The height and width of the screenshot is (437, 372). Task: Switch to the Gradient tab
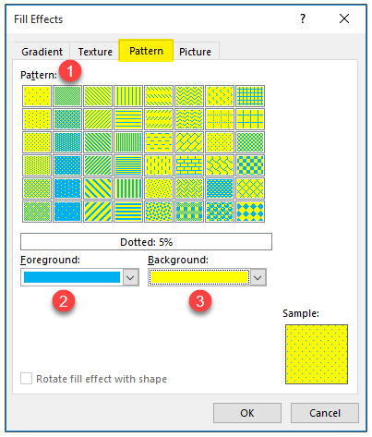pyautogui.click(x=42, y=52)
